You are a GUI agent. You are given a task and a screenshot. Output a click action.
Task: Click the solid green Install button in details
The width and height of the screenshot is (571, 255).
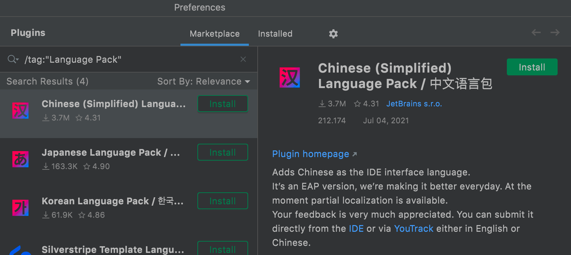[532, 67]
